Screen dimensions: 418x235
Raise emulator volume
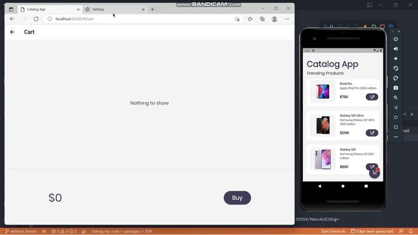[396, 49]
